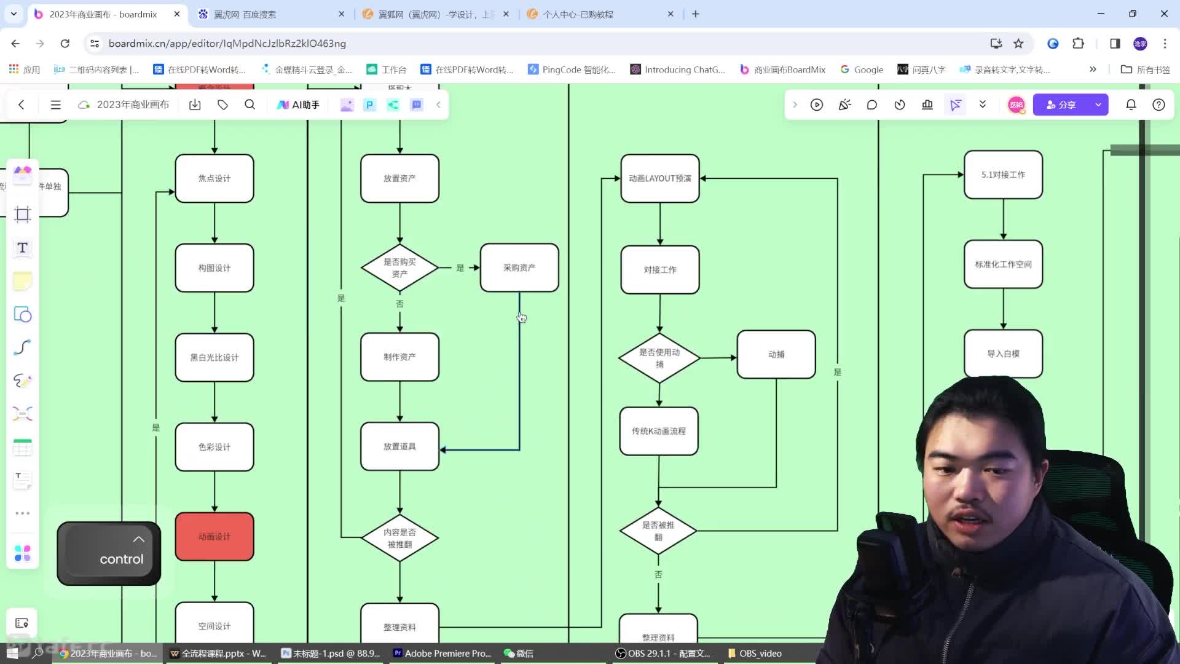Select the 5.1对接工作 node
Image resolution: width=1180 pixels, height=664 pixels.
click(1003, 175)
